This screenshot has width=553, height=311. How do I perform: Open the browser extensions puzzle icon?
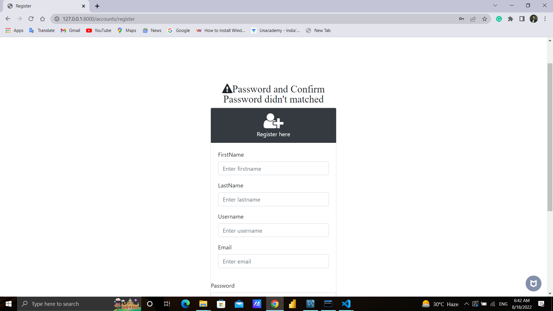pyautogui.click(x=510, y=19)
